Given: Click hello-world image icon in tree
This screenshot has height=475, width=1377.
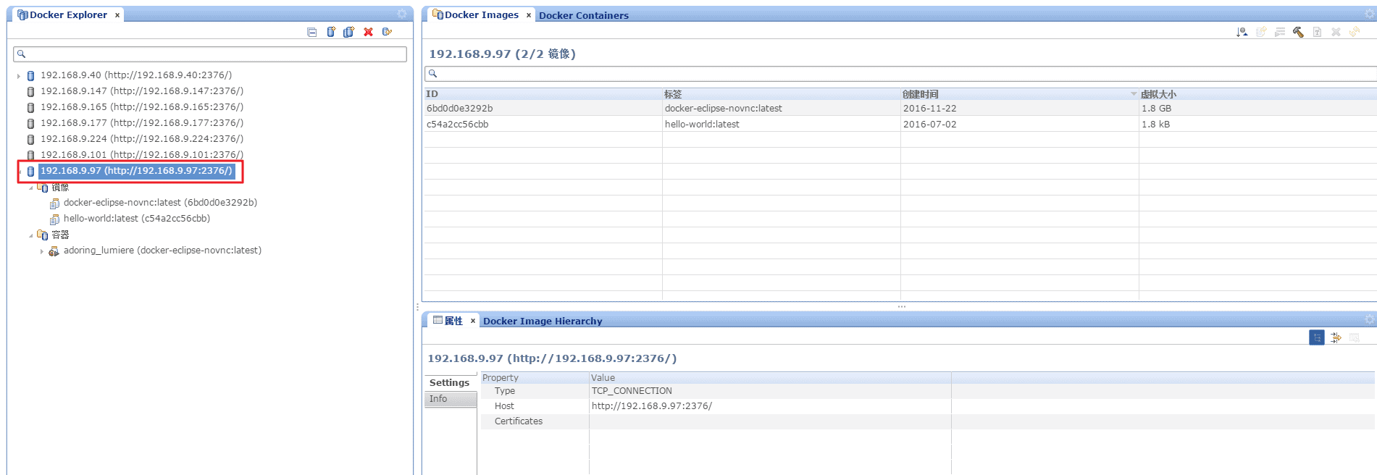Looking at the screenshot, I should point(54,219).
